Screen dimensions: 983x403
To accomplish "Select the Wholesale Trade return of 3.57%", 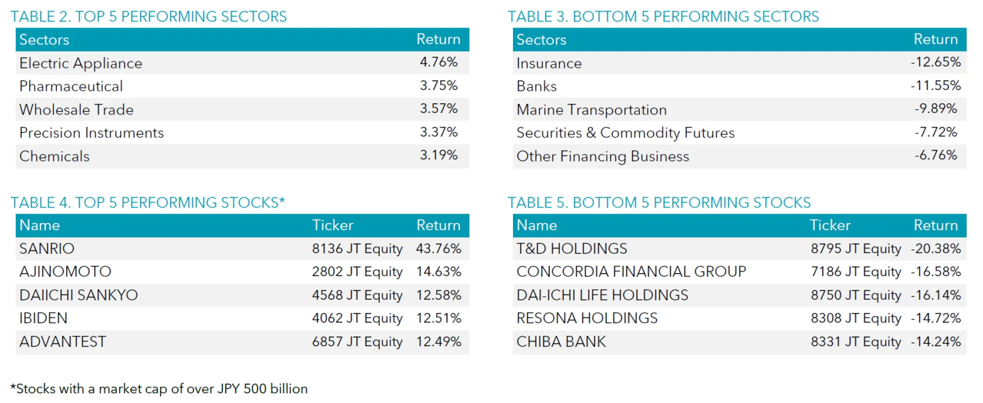I will (x=439, y=109).
